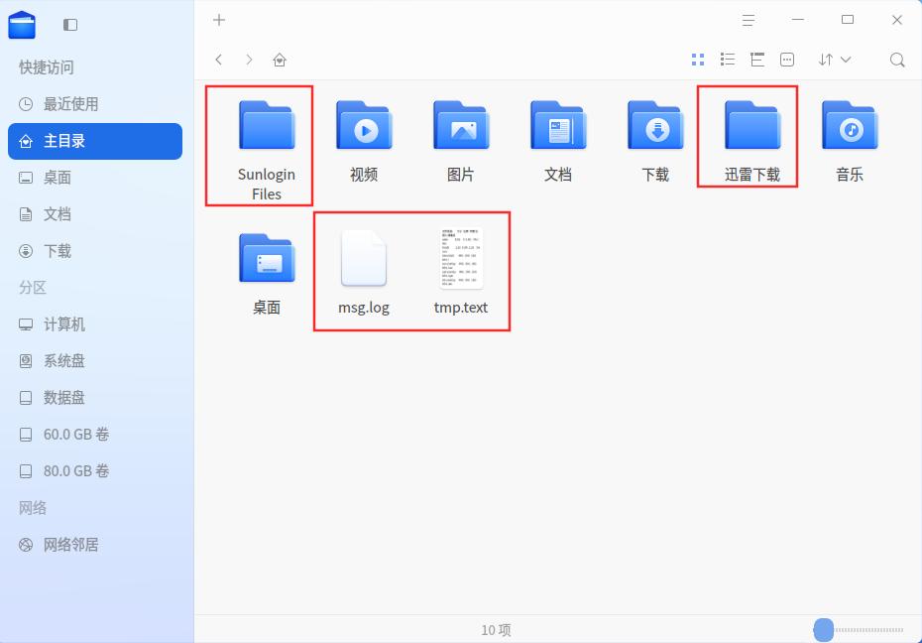Toggle the sidebar panel icon
Screen dimensions: 922x643
(70, 25)
